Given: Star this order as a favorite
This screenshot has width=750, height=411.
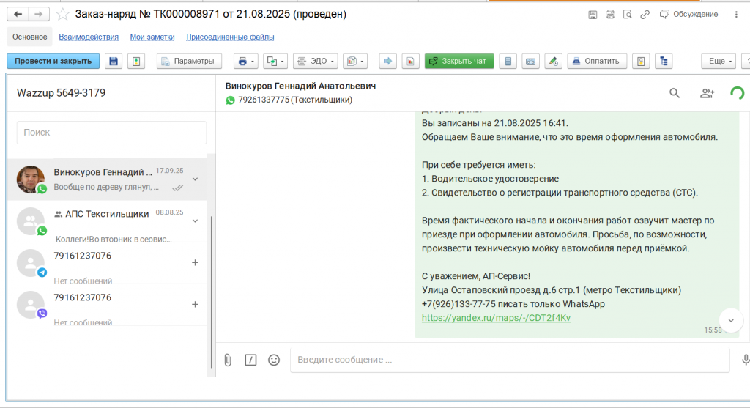Looking at the screenshot, I should point(64,14).
